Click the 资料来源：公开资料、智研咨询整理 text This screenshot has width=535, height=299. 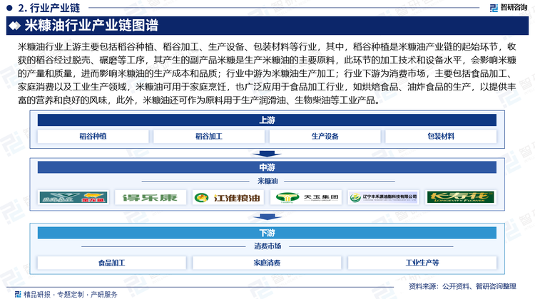462,286
